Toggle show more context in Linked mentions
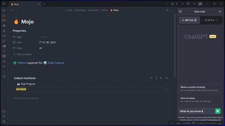Image resolution: width=225 pixels, height=126 pixels. 156,78
